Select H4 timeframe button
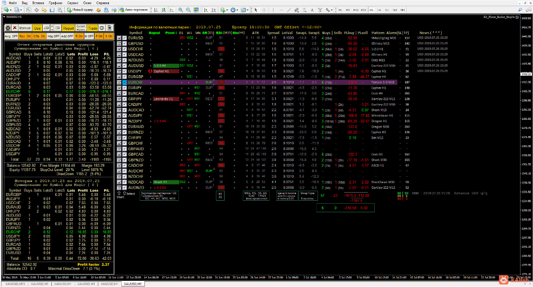The height and width of the screenshot is (287, 533). (379, 10)
